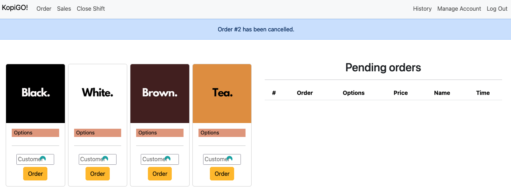Click the teal icon in Black's Customer field
The height and width of the screenshot is (194, 511).
click(43, 159)
